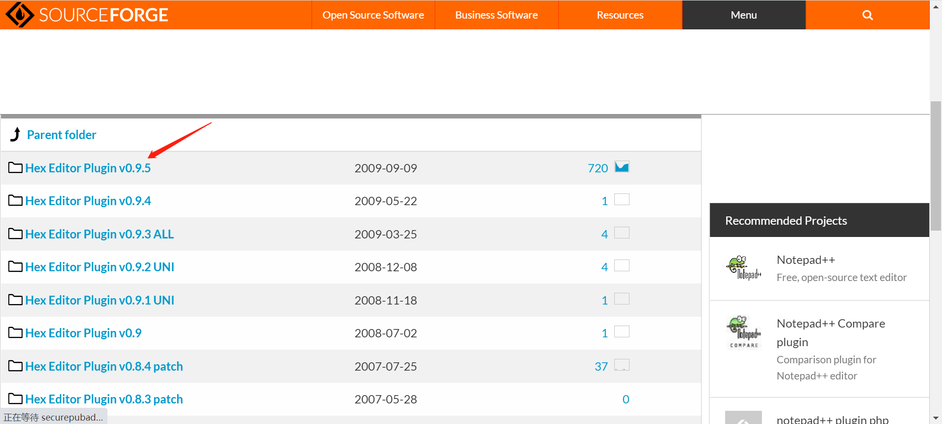Open the dark Menu tab
Viewport: 942px width, 424px height.
coord(744,15)
